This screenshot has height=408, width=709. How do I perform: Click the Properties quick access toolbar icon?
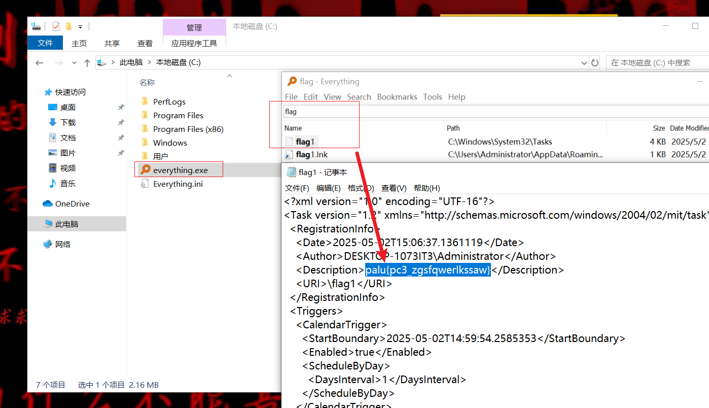56,26
